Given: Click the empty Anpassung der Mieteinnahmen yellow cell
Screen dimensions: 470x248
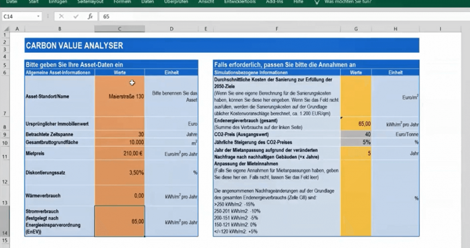Looking at the screenshot, I should (x=355, y=198).
